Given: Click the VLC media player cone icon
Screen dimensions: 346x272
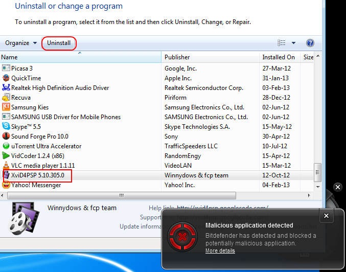Looking at the screenshot, I should click(x=6, y=165).
